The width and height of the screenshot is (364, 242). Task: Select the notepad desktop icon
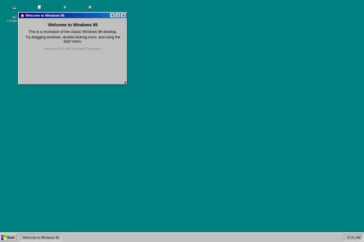(x=40, y=7)
